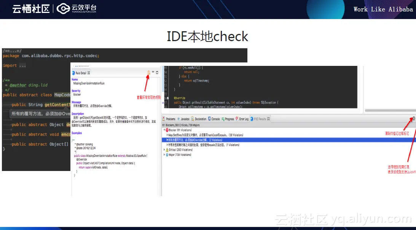Click the package line com.alibaba.dubbo.rpc.http.codec

tap(51, 56)
